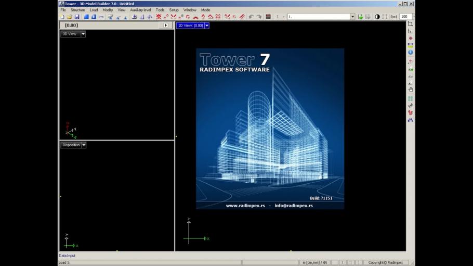
Task: Click the zigzag line icon in right toolbar
Action: [411, 106]
